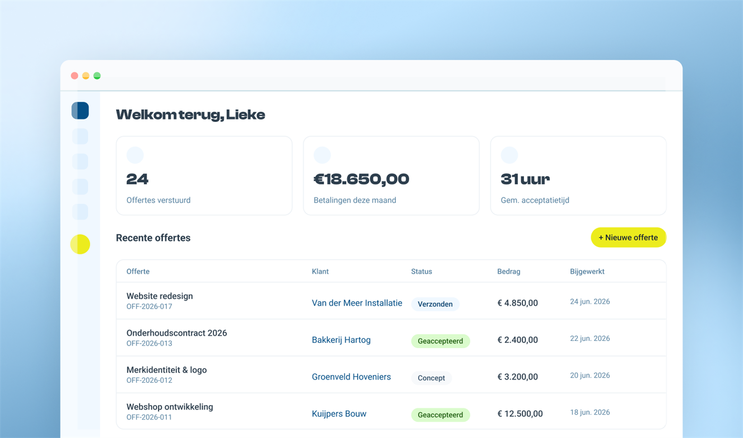Click the date 20 jun. 2026
The image size is (743, 438).
click(590, 375)
